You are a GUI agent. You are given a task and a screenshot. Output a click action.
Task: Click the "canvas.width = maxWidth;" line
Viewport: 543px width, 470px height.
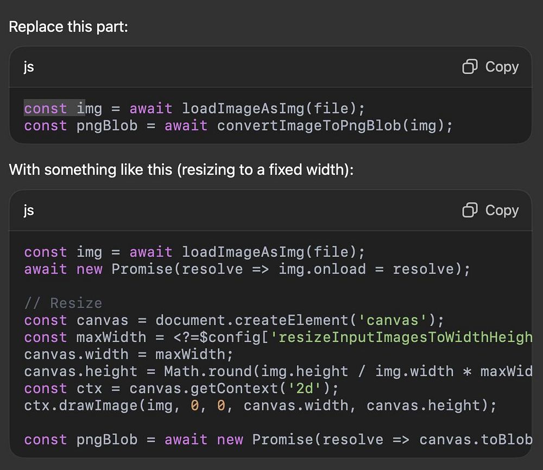[x=128, y=354]
